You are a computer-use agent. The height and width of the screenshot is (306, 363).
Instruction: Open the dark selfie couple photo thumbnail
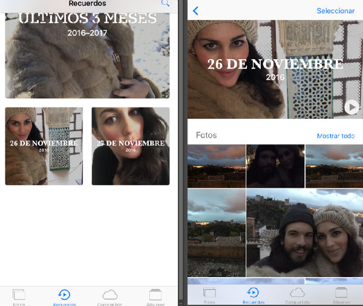(275, 166)
